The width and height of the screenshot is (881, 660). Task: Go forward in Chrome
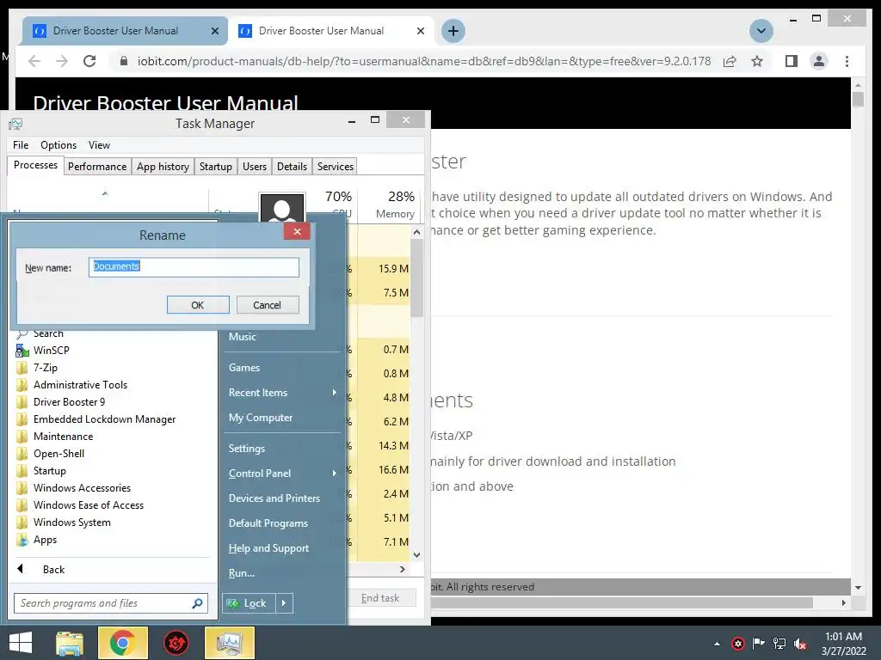click(x=62, y=61)
